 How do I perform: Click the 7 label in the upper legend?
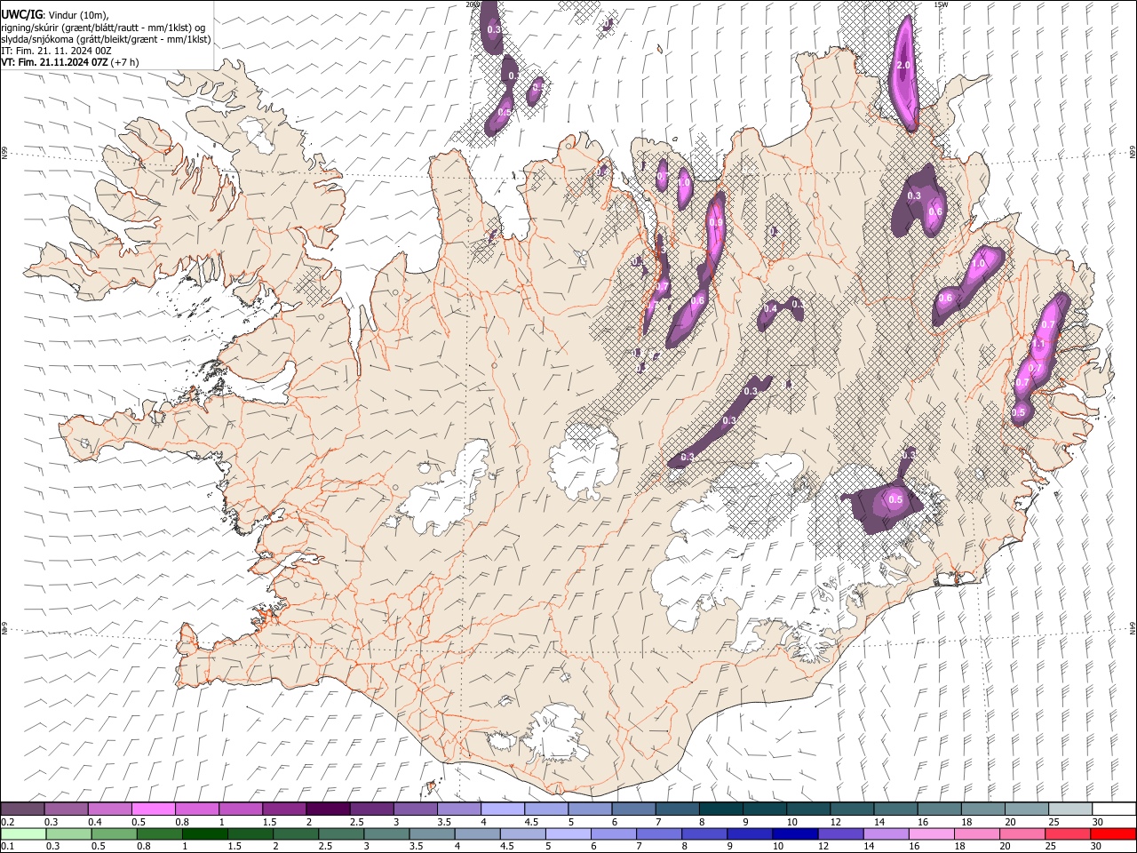click(x=659, y=822)
